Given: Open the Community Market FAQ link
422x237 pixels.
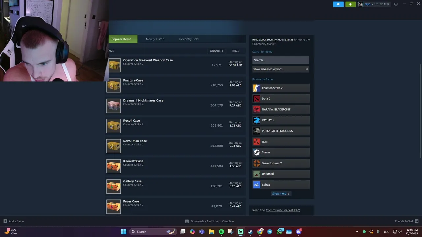Looking at the screenshot, I should 283,210.
